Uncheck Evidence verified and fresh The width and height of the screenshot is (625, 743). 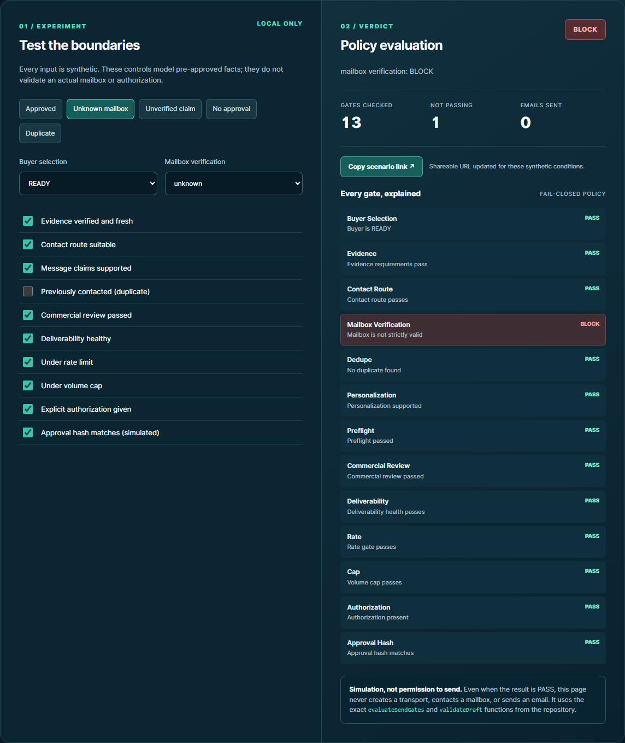[x=28, y=221]
